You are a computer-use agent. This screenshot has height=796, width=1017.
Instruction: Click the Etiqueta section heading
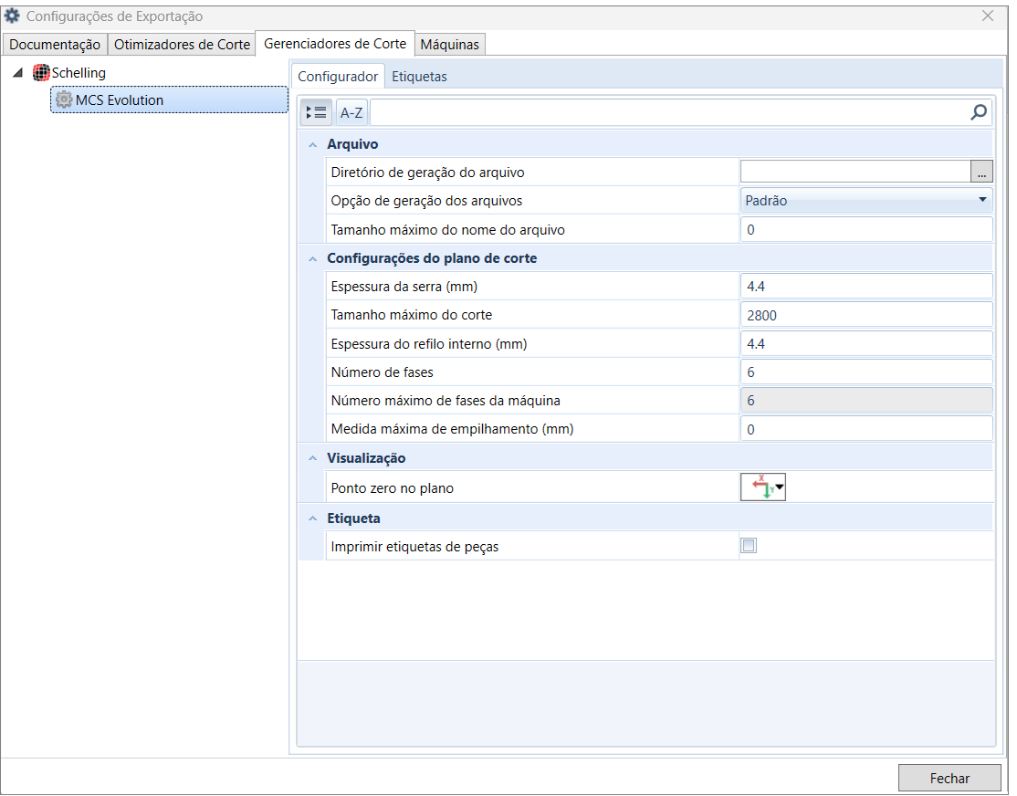click(353, 518)
